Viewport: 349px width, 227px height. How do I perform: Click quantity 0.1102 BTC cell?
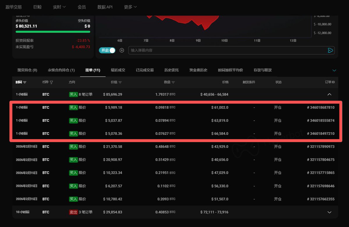point(166,186)
